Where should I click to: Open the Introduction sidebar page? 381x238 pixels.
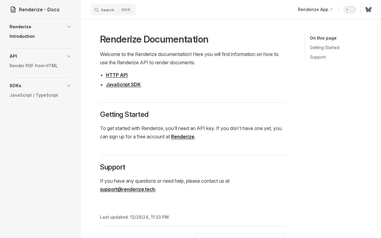22,36
